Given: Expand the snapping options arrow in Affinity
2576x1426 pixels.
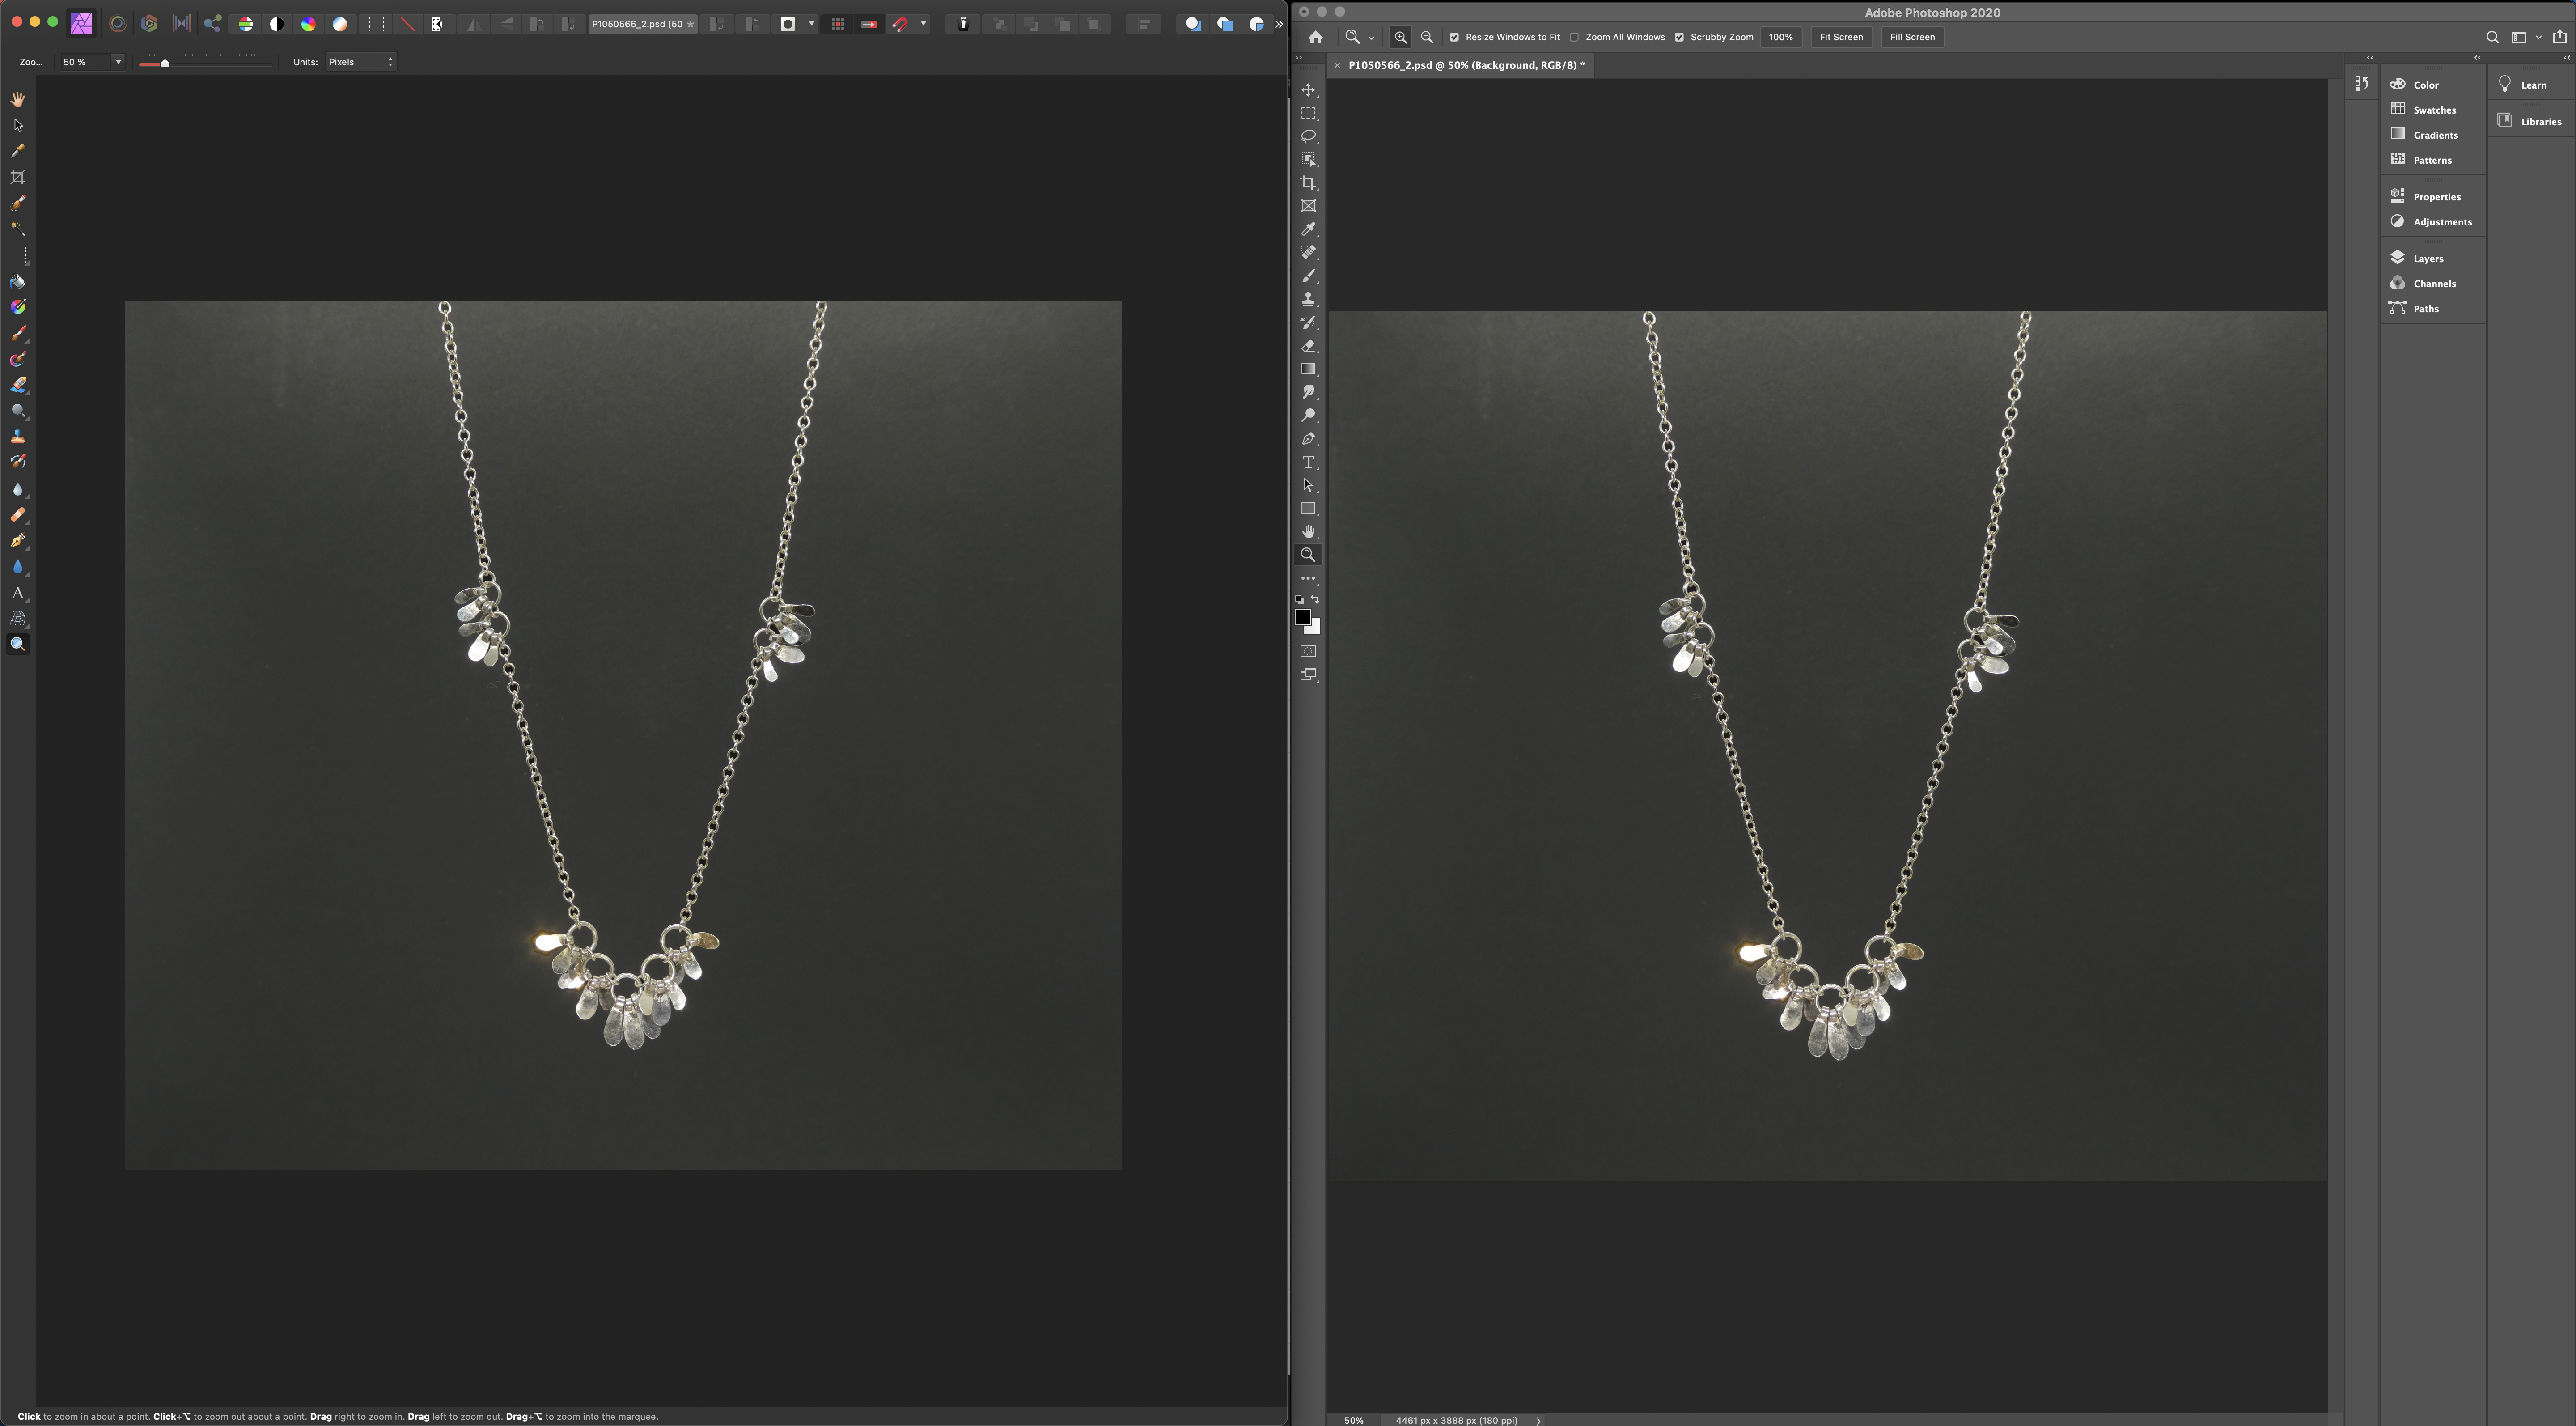Looking at the screenshot, I should coord(923,24).
